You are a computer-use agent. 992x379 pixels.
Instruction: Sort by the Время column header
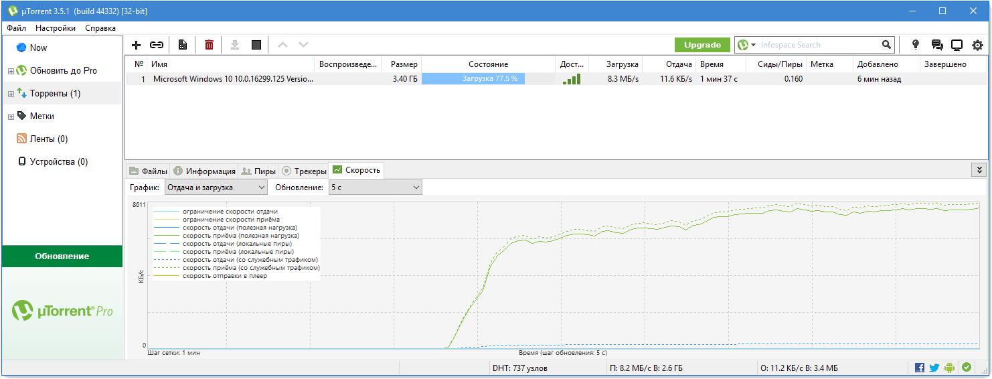tap(721, 64)
